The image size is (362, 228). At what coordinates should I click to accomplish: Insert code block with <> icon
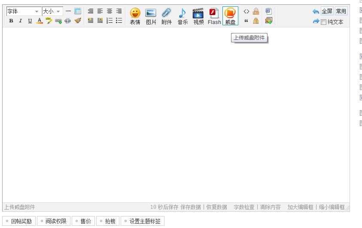click(x=246, y=11)
